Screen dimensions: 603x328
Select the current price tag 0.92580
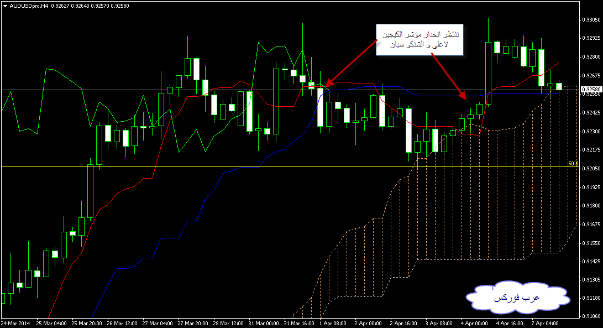(591, 89)
